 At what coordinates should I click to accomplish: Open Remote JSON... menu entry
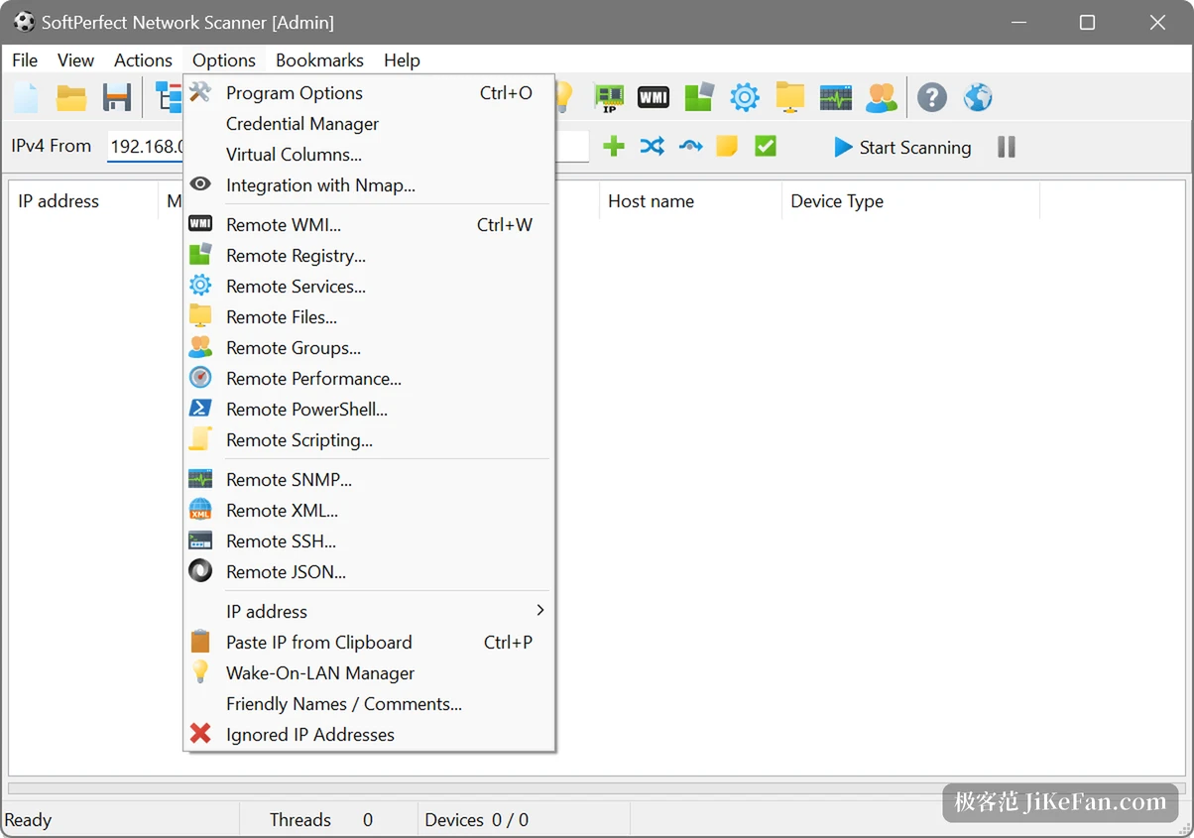coord(369,572)
